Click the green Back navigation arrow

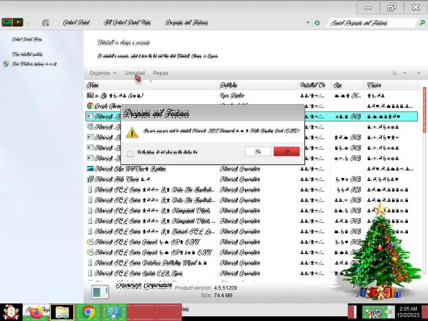[x=7, y=22]
